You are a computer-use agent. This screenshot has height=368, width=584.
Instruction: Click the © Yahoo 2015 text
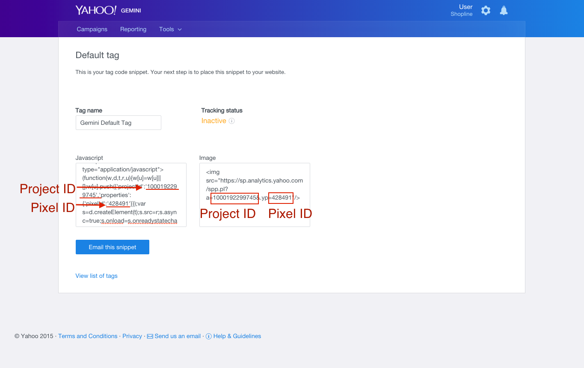pyautogui.click(x=34, y=336)
